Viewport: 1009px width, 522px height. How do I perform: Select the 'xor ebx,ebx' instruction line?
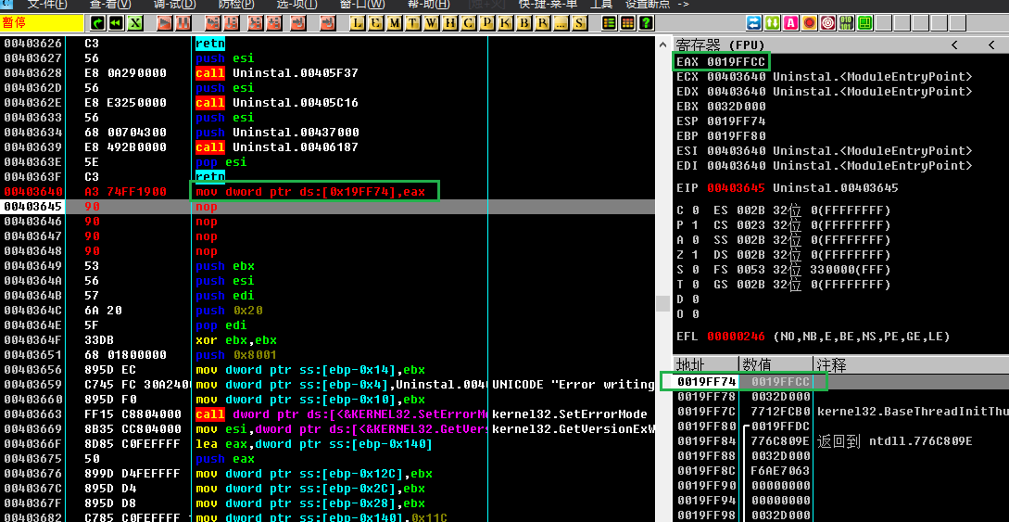(224, 340)
